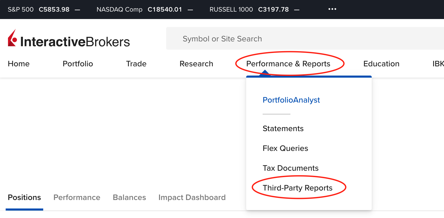Screen dimensions: 444x218
Task: Open the Education menu
Action: 381,64
